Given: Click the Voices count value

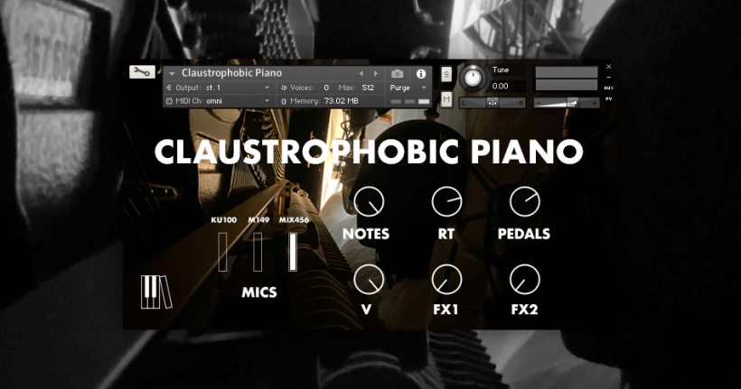Looking at the screenshot, I should click(x=326, y=88).
